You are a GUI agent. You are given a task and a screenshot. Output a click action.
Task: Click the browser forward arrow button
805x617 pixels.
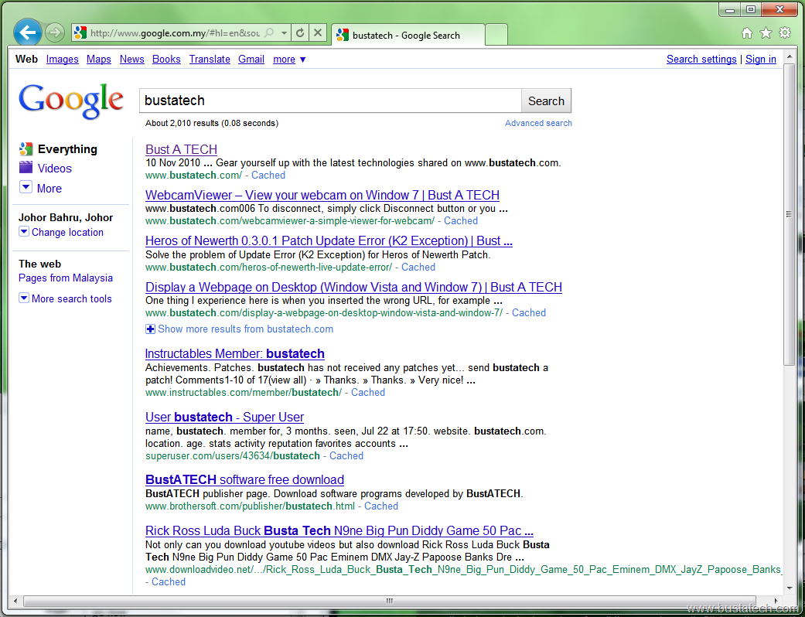[x=54, y=32]
